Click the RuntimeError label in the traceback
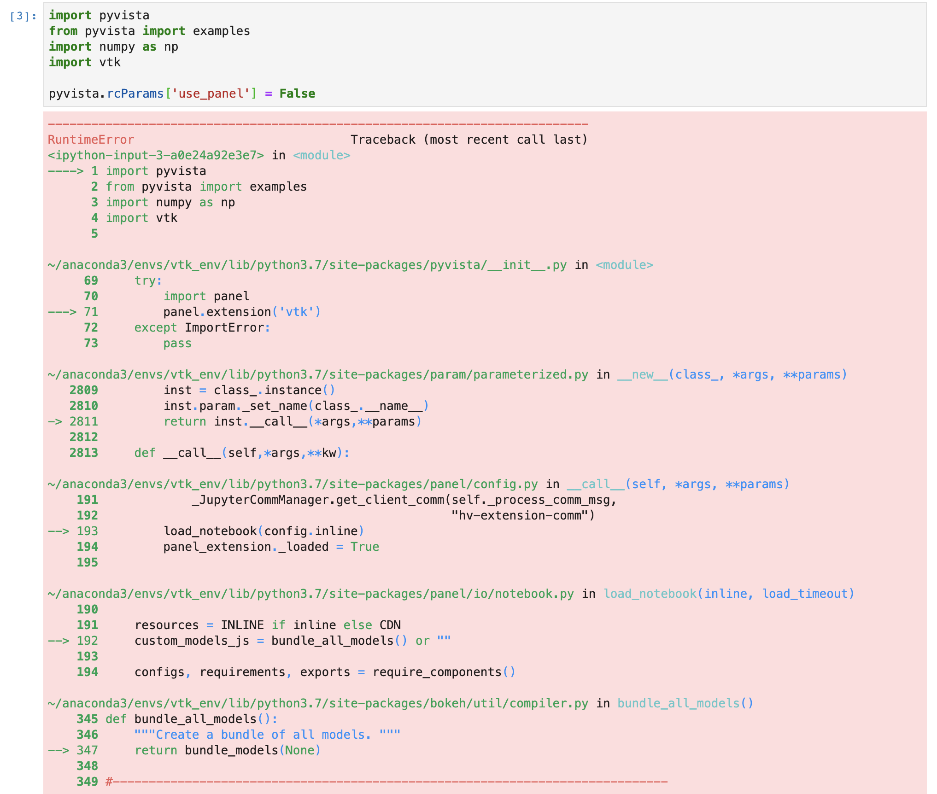 click(x=90, y=139)
